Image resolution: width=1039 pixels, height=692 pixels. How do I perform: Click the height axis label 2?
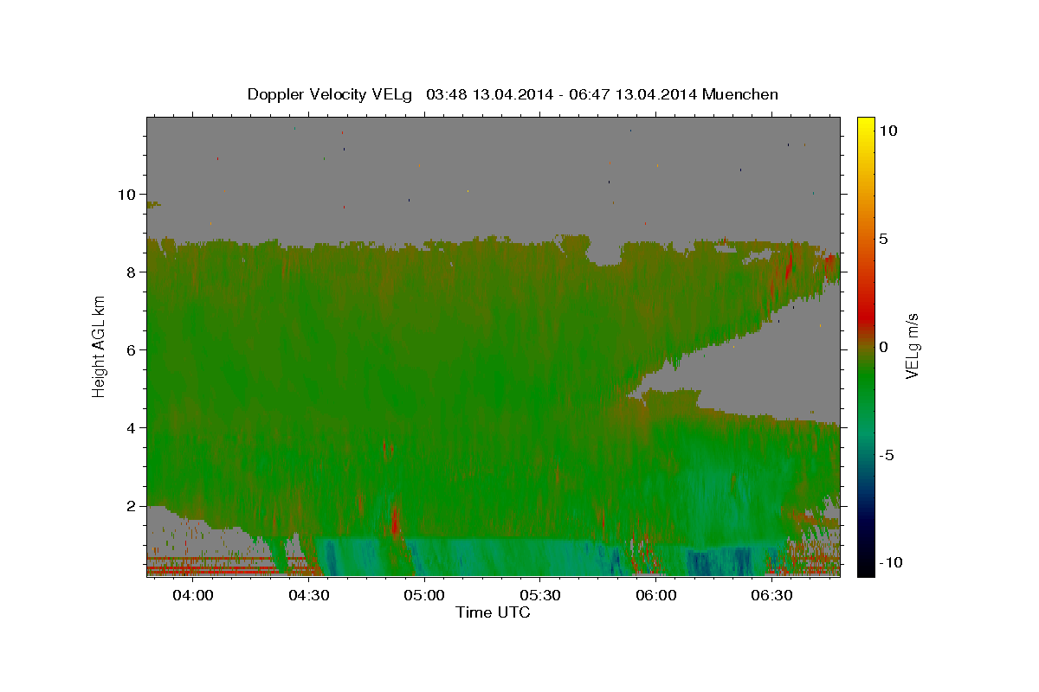coord(132,506)
